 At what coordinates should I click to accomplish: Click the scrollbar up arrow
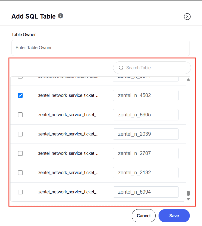click(188, 79)
